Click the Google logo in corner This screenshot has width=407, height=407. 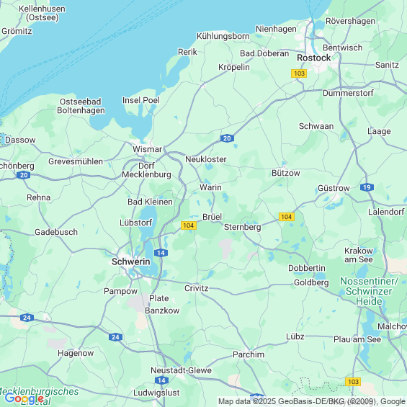pyautogui.click(x=24, y=398)
